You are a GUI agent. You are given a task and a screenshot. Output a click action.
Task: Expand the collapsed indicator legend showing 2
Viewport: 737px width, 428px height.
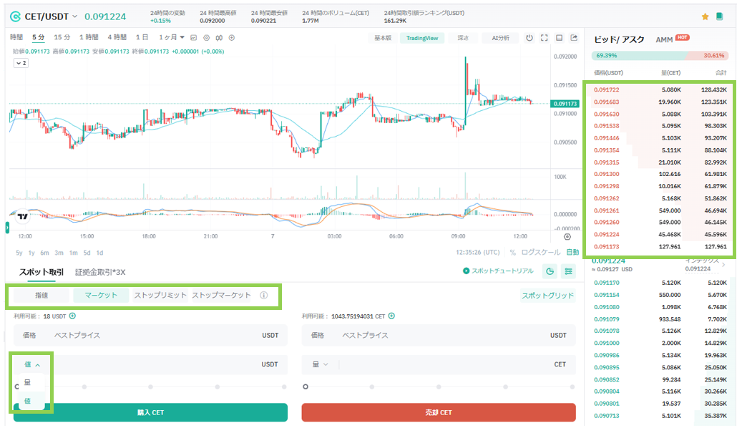[21, 63]
